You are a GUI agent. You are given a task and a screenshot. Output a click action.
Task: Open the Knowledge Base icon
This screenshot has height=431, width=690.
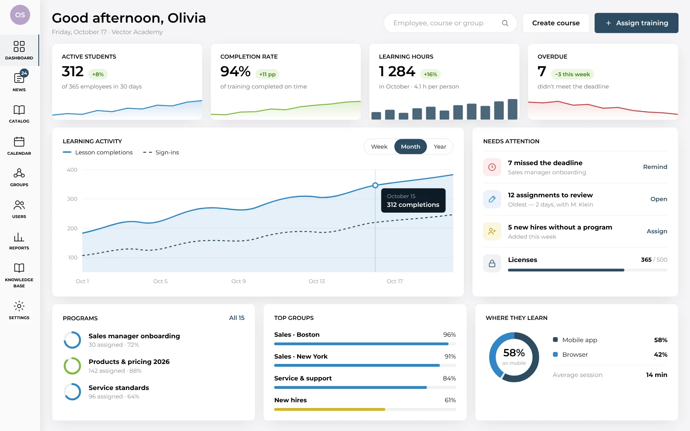tap(19, 268)
